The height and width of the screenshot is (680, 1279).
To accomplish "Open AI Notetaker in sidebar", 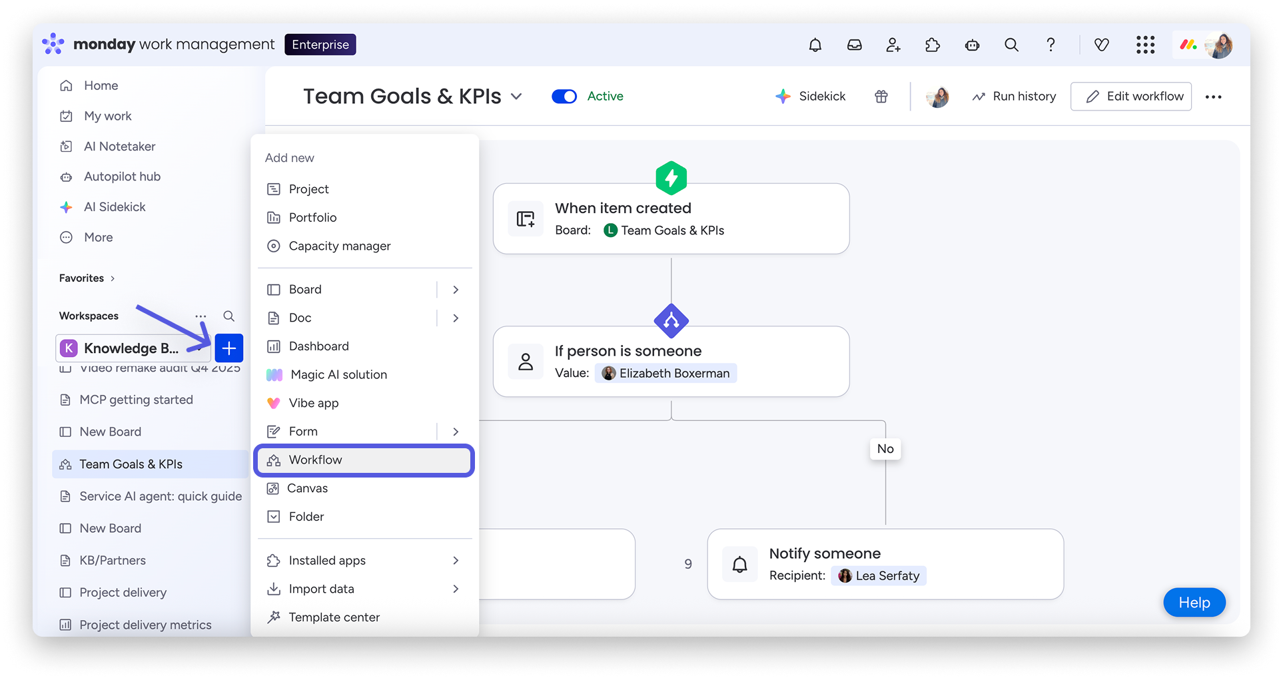I will click(x=108, y=147).
